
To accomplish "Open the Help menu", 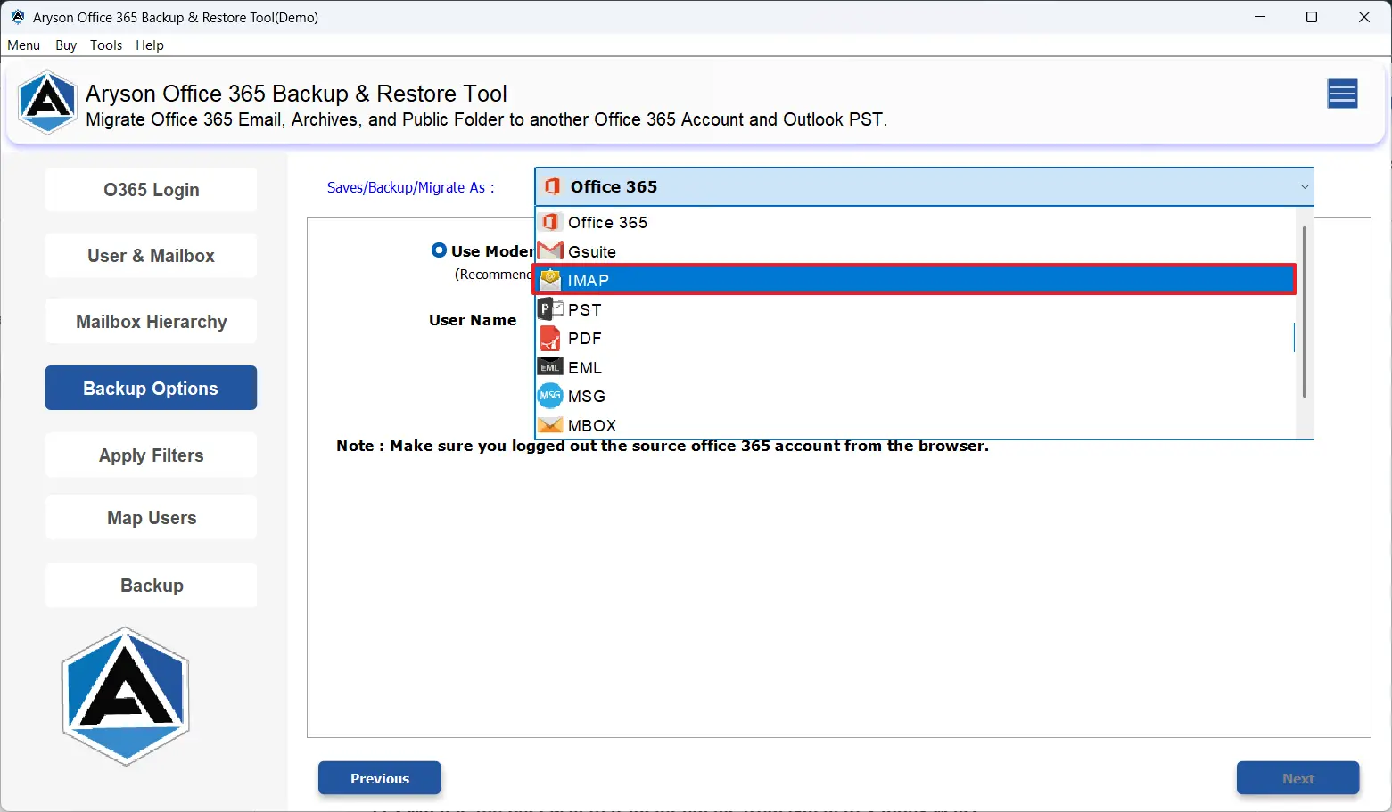I will tap(150, 45).
